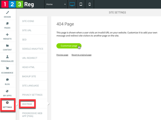This screenshot has width=161, height=120.
Task: Click Revert to original page link
Action: (81, 55)
